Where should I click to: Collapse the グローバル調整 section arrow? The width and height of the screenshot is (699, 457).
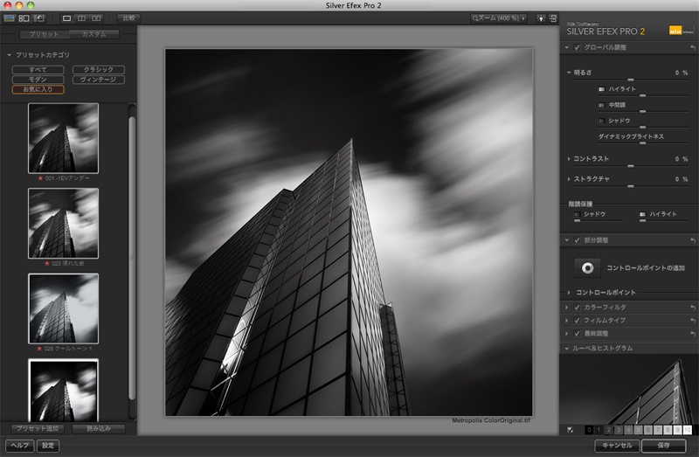click(566, 47)
